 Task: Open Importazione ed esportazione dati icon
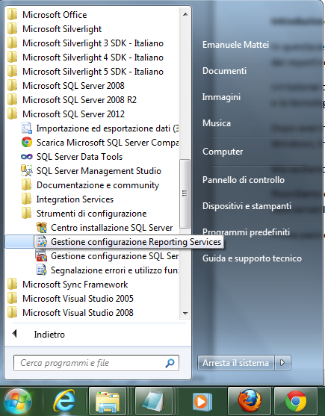pos(27,128)
